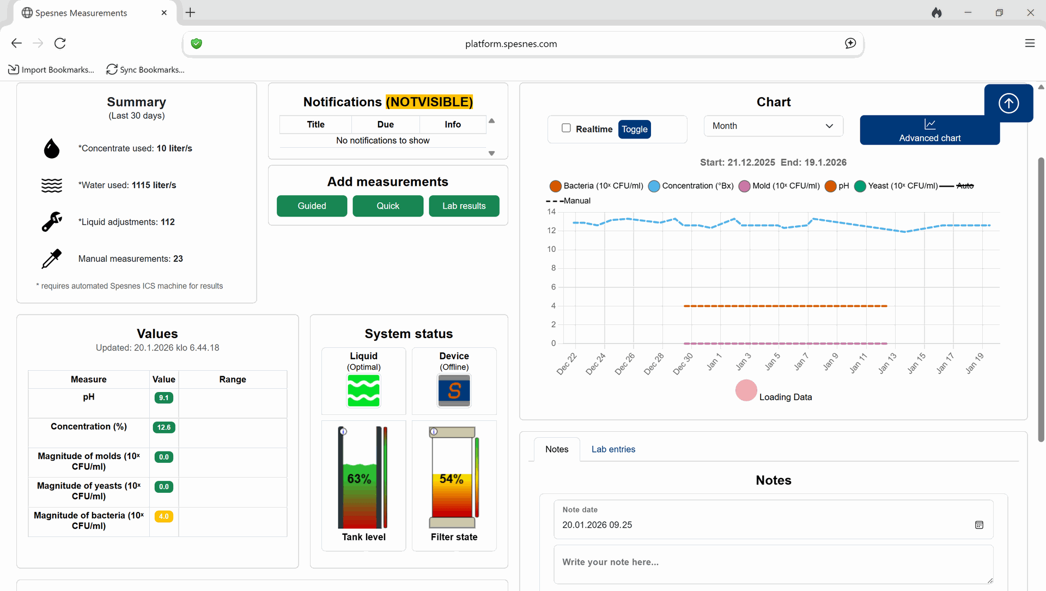
Task: Open the Month period dropdown
Action: tap(773, 126)
